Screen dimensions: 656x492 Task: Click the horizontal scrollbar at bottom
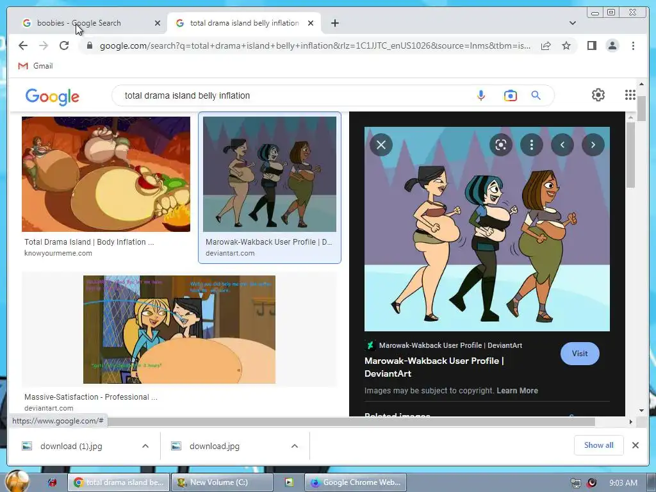click(x=351, y=422)
